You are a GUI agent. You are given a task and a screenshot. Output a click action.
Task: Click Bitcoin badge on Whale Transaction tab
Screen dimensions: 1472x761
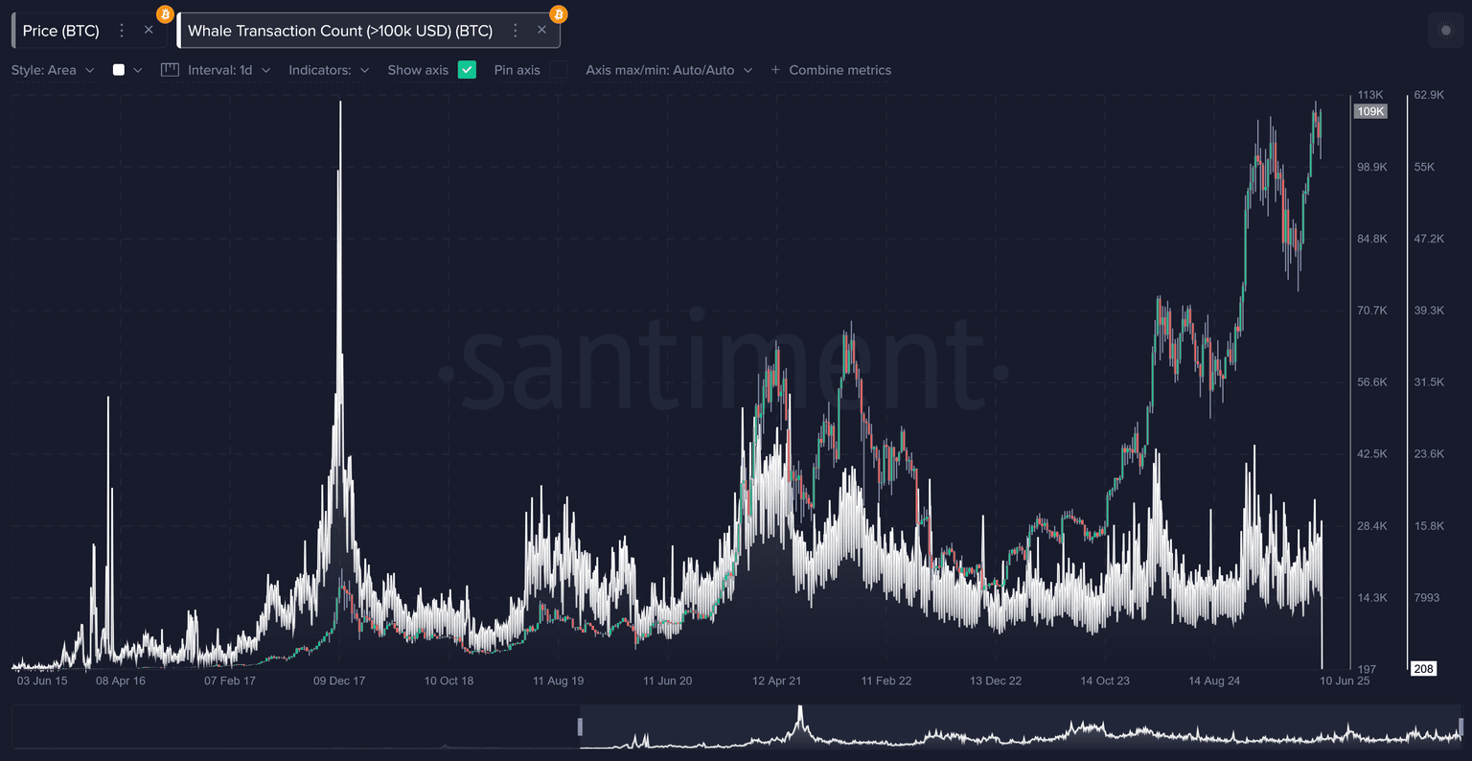558,14
